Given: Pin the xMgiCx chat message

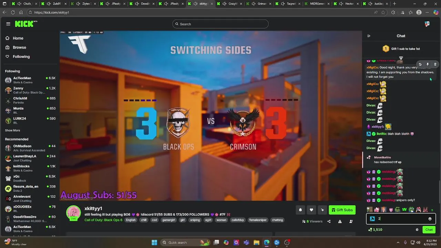Looking at the screenshot, I should point(428,64).
